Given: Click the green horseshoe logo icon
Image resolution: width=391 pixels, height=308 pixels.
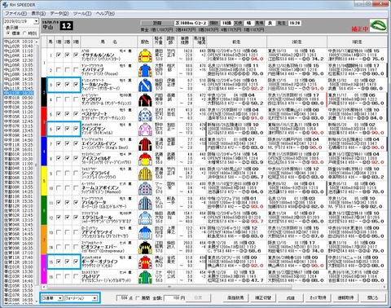Looking at the screenshot, I should coord(378,26).
